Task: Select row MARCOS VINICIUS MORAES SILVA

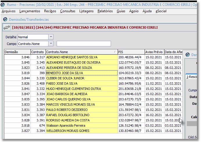Action: pos(93,104)
